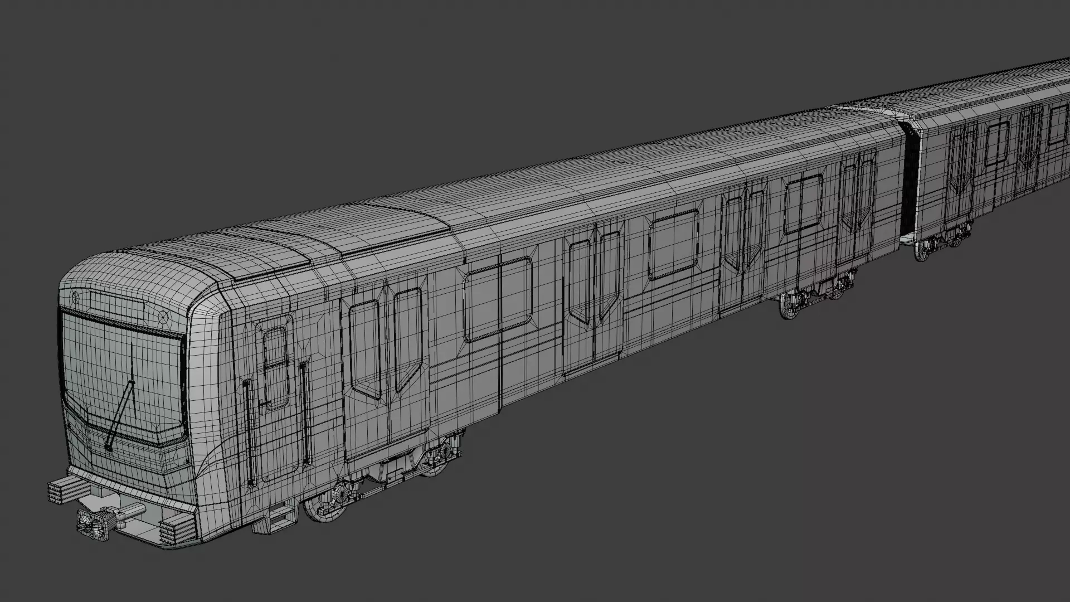
Task: Click the driver's cab side door window
Action: (x=275, y=368)
